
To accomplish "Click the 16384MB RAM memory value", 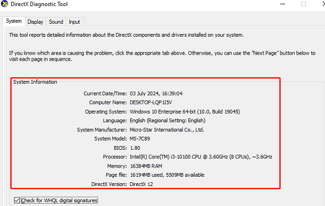I will tap(146, 166).
